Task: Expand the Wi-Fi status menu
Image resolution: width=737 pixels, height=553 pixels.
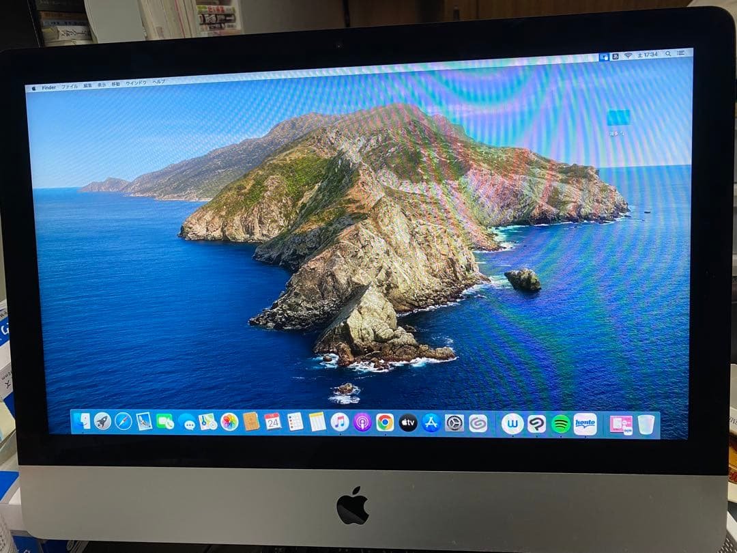Action: pyautogui.click(x=627, y=55)
